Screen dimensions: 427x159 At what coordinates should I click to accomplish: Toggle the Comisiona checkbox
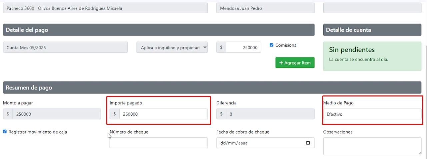(272, 45)
